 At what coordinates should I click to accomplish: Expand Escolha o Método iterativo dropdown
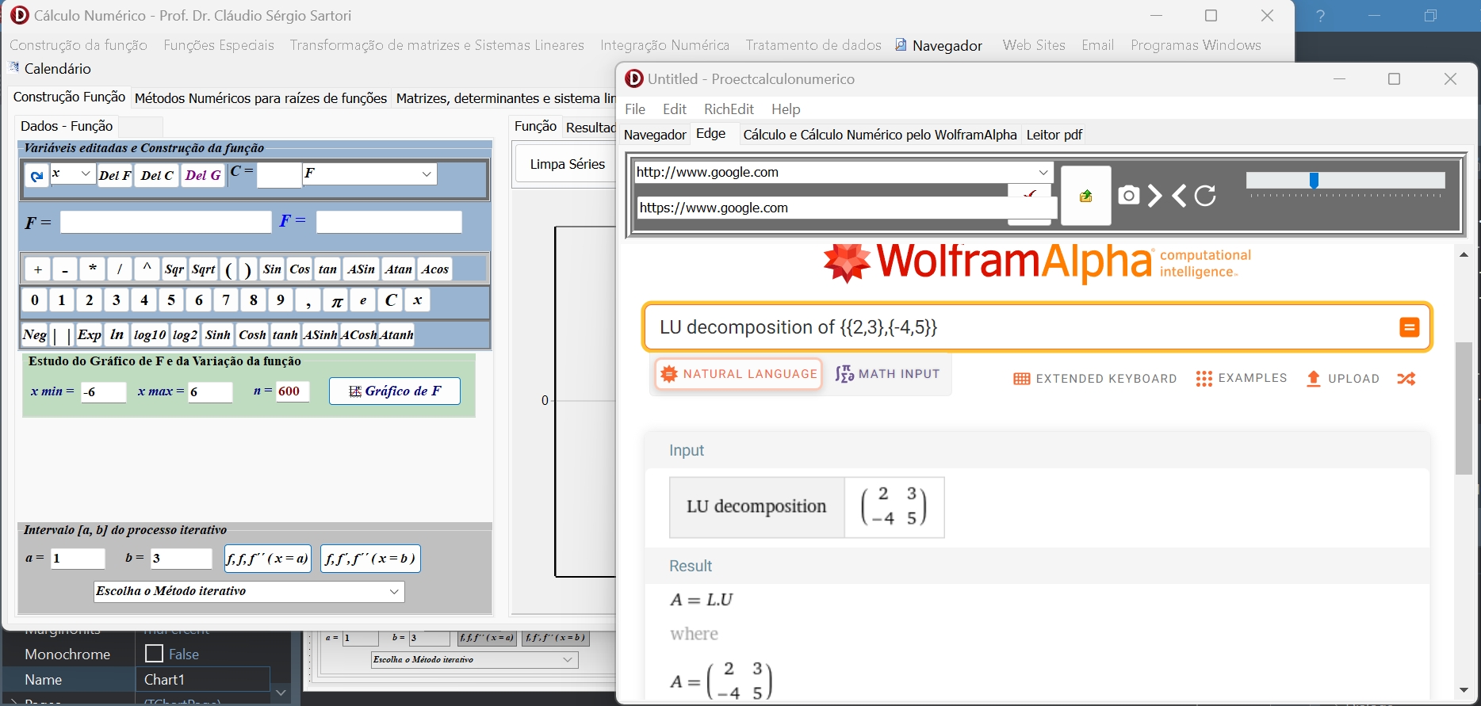[x=394, y=592]
